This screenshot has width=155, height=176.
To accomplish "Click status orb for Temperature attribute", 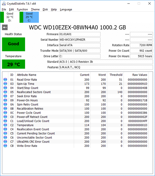I will 5,125.
